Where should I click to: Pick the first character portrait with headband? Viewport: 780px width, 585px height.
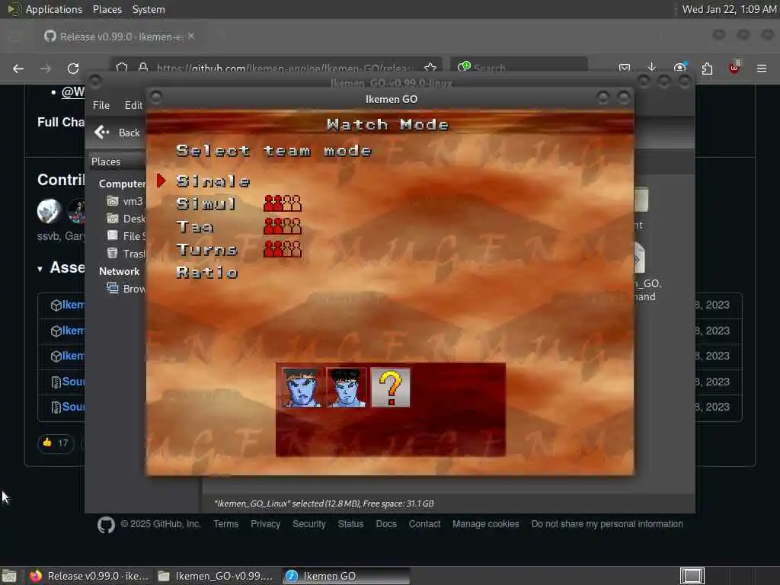pyautogui.click(x=302, y=388)
